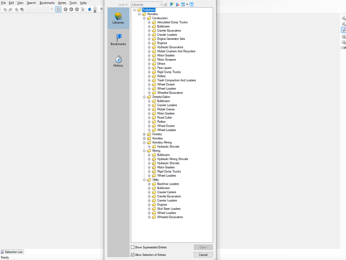The image size is (346, 260).
Task: Click the blue down-arrow icon beside Look In
Action: (171, 4)
